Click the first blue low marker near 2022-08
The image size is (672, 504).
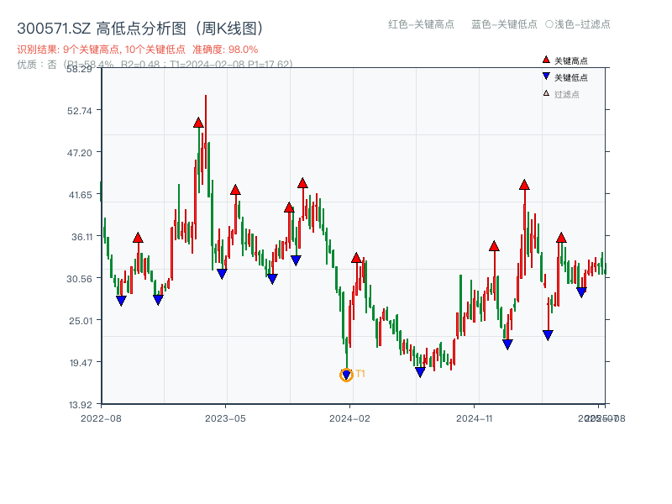(121, 299)
